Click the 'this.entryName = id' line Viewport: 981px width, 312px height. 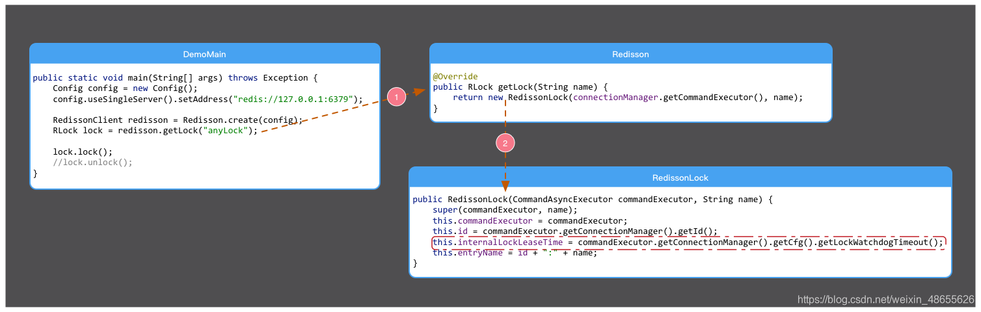tap(515, 253)
